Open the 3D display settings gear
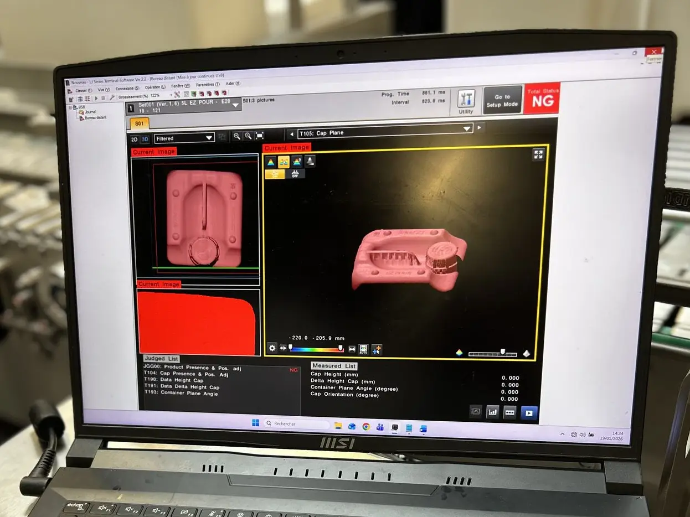This screenshot has height=517, width=690. [272, 348]
